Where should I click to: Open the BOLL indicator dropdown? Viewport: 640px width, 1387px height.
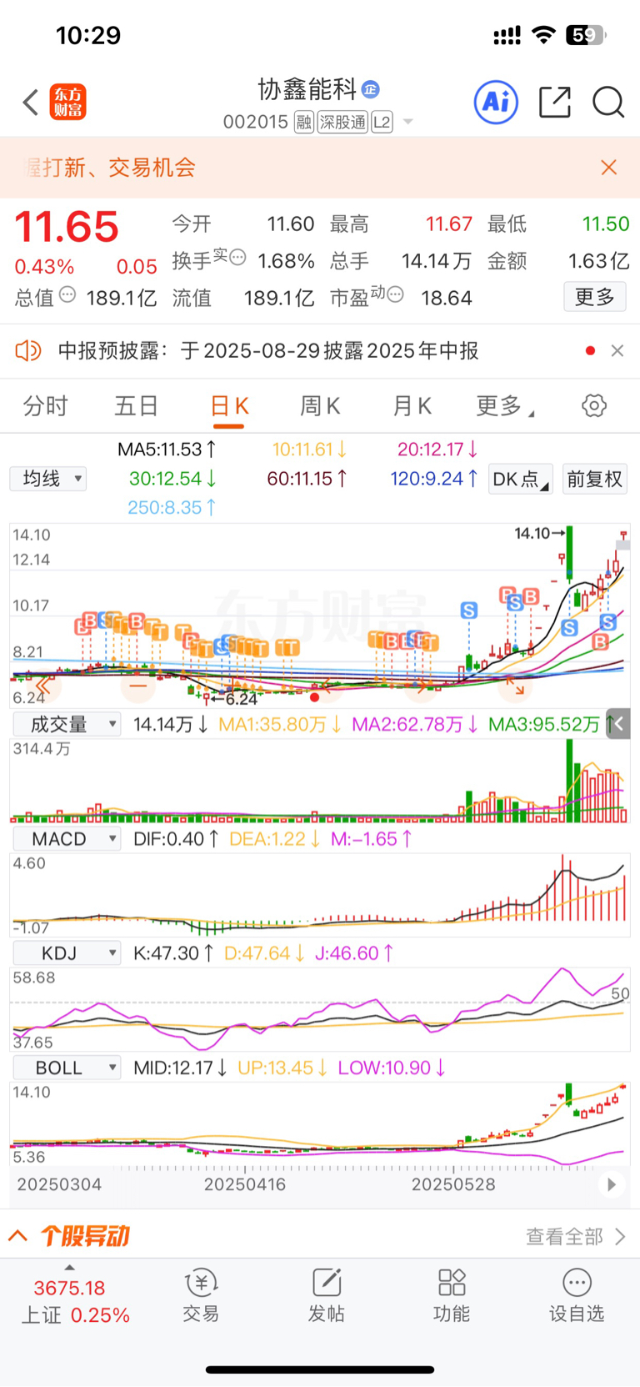[67, 1068]
